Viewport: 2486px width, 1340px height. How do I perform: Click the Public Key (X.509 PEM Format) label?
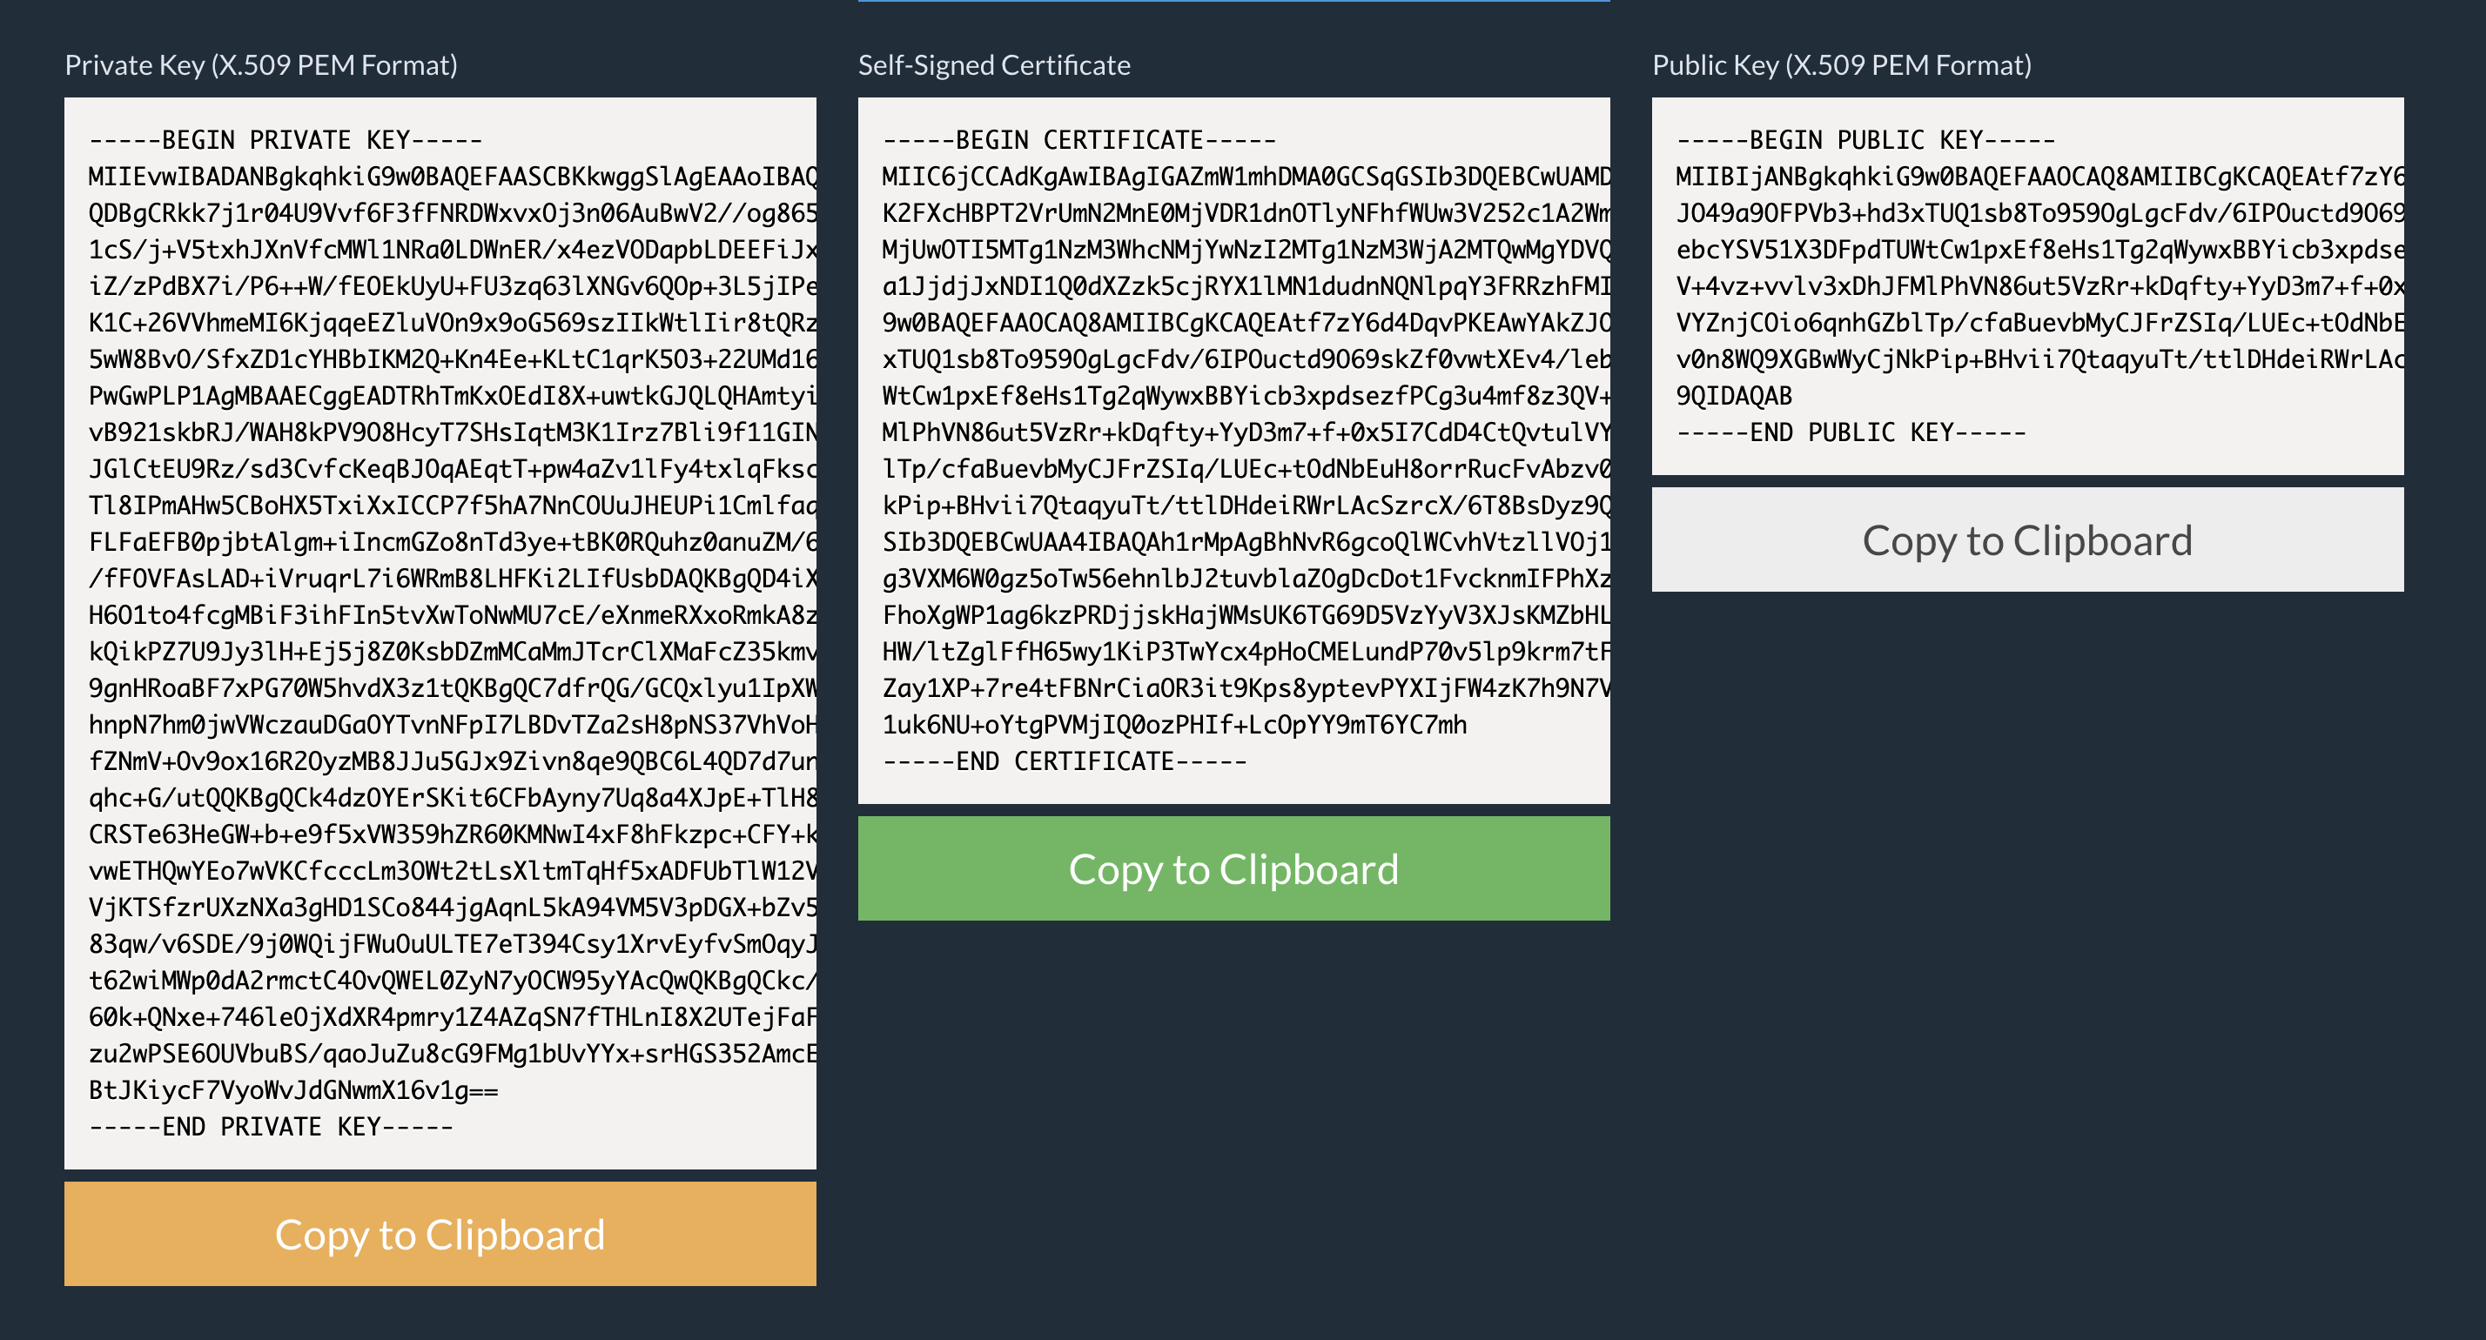coord(1841,64)
